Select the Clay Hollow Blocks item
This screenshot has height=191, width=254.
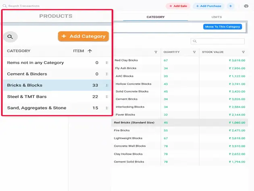click(x=128, y=154)
